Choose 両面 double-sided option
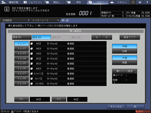 125,63
